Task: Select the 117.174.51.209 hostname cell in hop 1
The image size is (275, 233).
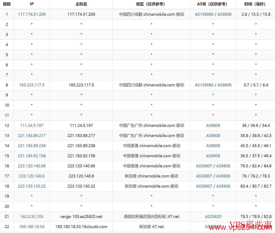Action: click(81, 14)
